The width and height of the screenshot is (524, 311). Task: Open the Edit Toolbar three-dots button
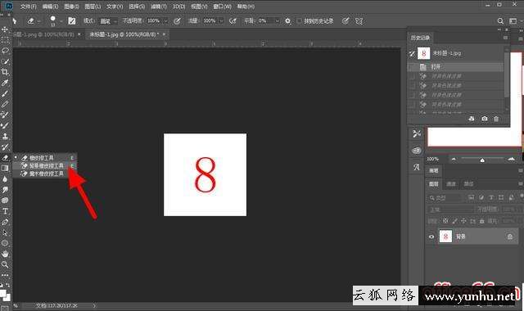click(5, 275)
